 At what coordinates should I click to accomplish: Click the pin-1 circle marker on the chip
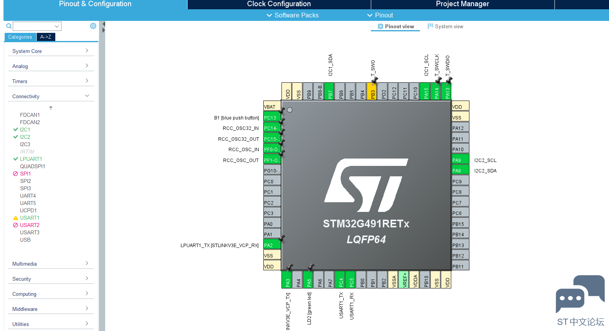290,110
